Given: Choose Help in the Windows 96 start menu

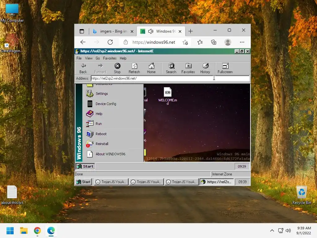Looking at the screenshot, I should tap(113, 114).
